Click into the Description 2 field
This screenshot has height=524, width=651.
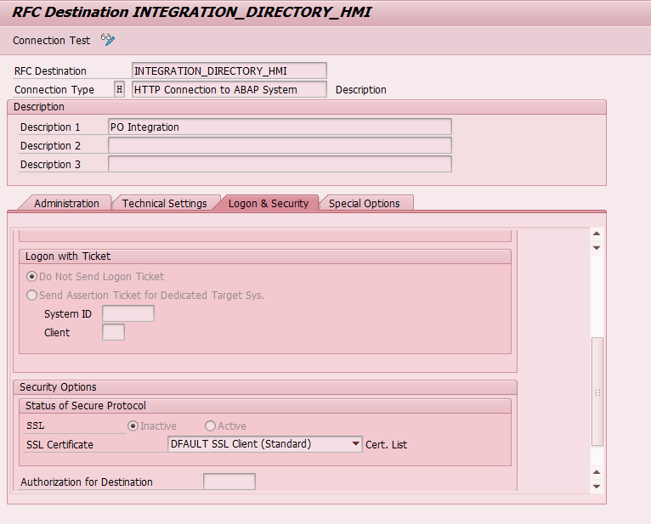280,145
